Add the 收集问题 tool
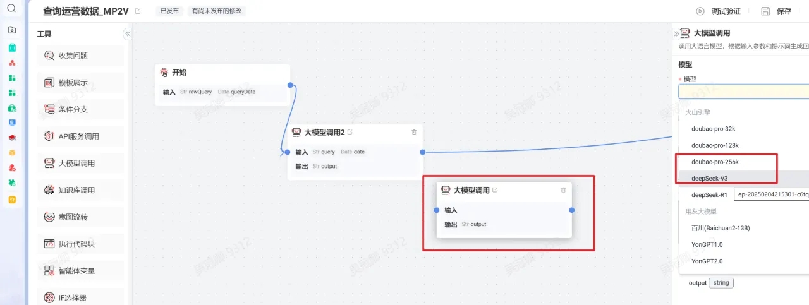809x305 pixels. coord(80,56)
